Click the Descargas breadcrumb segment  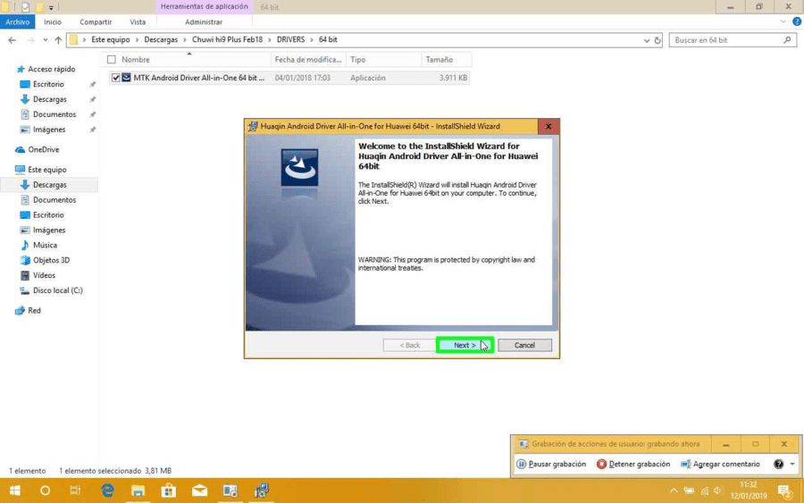tap(161, 39)
